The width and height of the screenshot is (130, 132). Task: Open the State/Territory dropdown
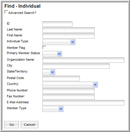(x=49, y=72)
